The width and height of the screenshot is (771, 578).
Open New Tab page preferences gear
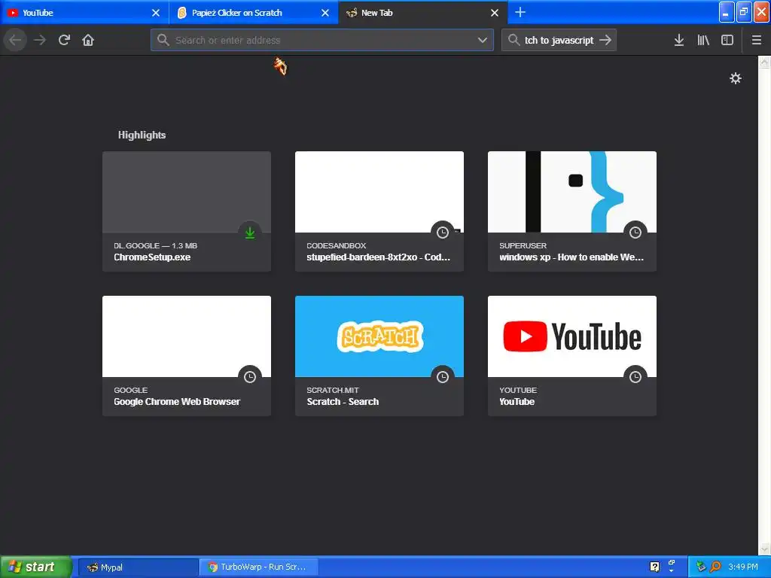[735, 78]
